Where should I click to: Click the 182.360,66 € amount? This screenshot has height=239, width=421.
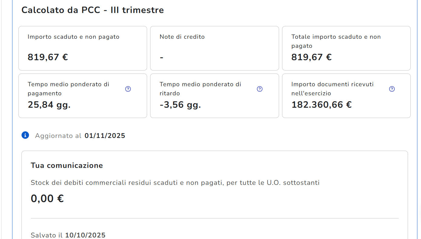321,105
